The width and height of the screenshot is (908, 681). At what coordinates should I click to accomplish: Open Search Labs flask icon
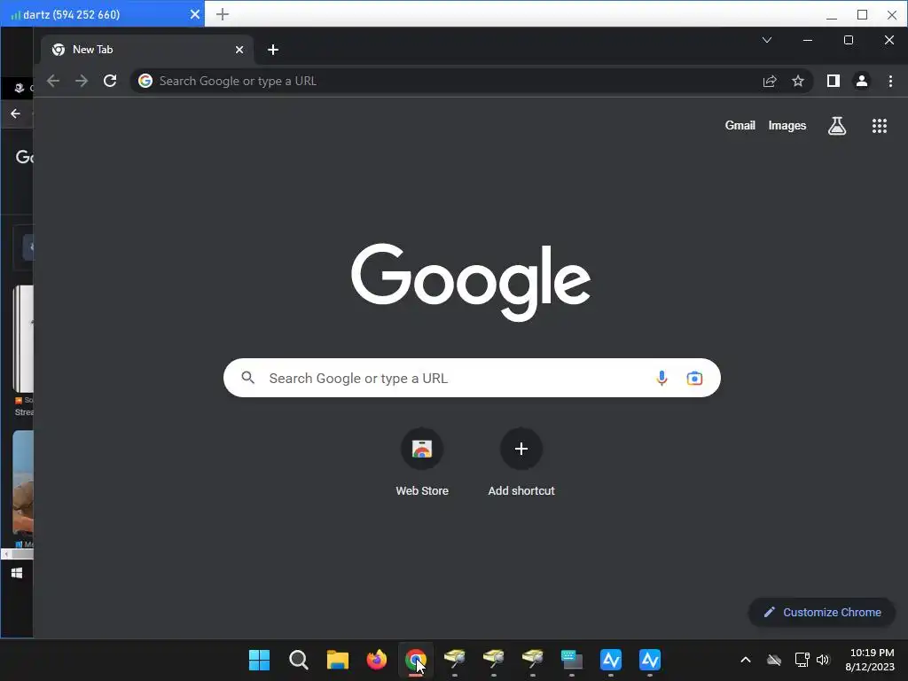tap(837, 126)
